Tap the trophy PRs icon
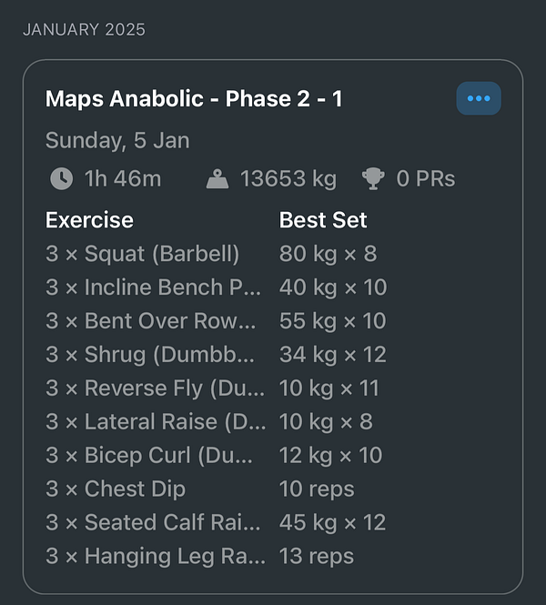This screenshot has width=546, height=605. 373,179
